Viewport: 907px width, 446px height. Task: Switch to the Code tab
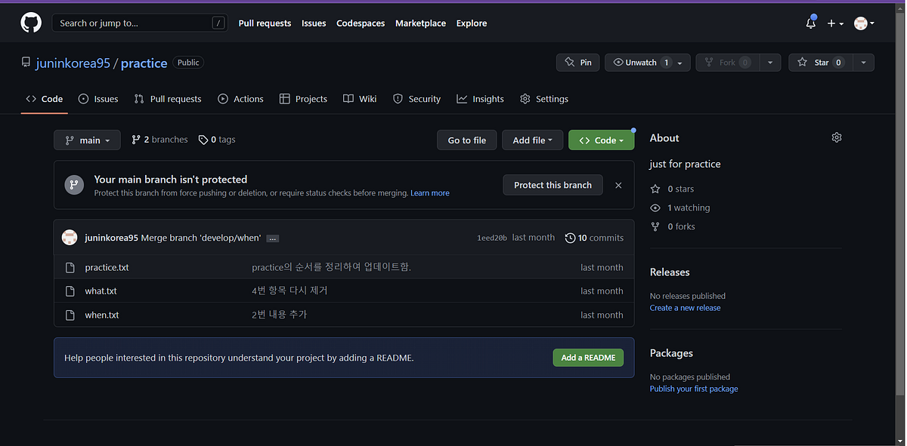45,99
